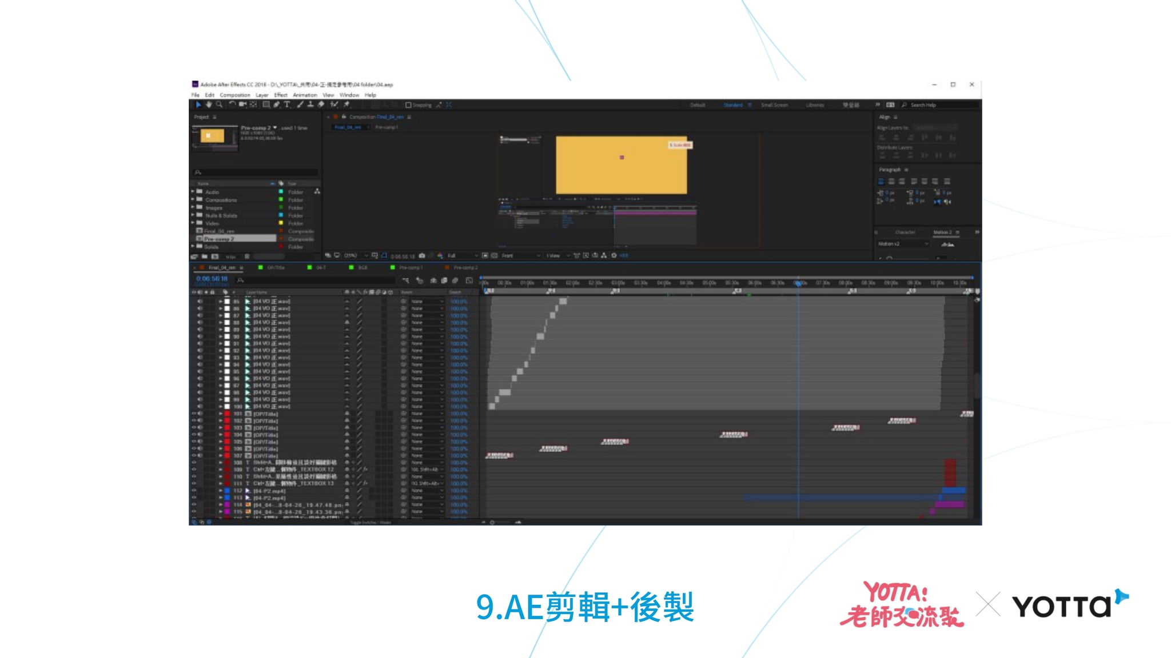
Task: Switch to the Character panel tab
Action: (x=905, y=232)
